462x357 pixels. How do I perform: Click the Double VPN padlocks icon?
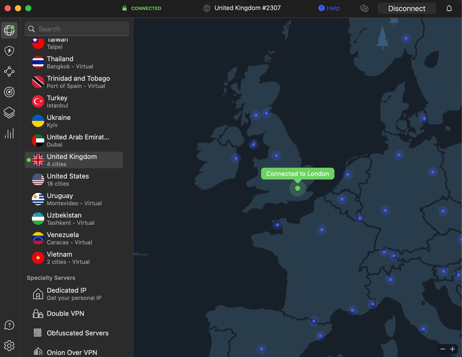(x=38, y=314)
